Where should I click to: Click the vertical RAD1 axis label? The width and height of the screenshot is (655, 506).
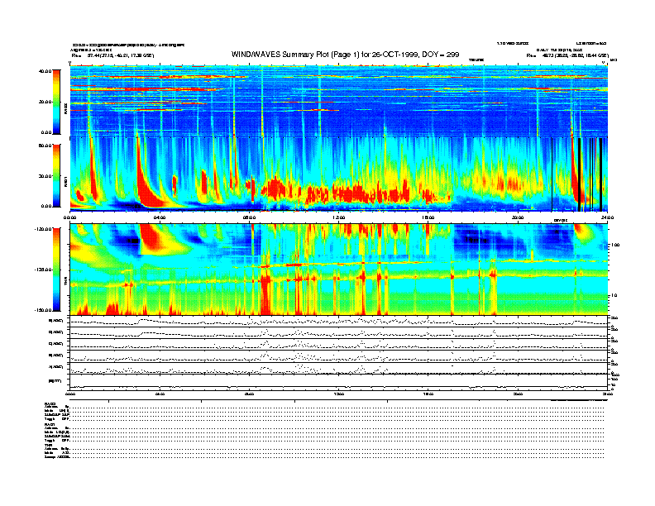coord(65,182)
